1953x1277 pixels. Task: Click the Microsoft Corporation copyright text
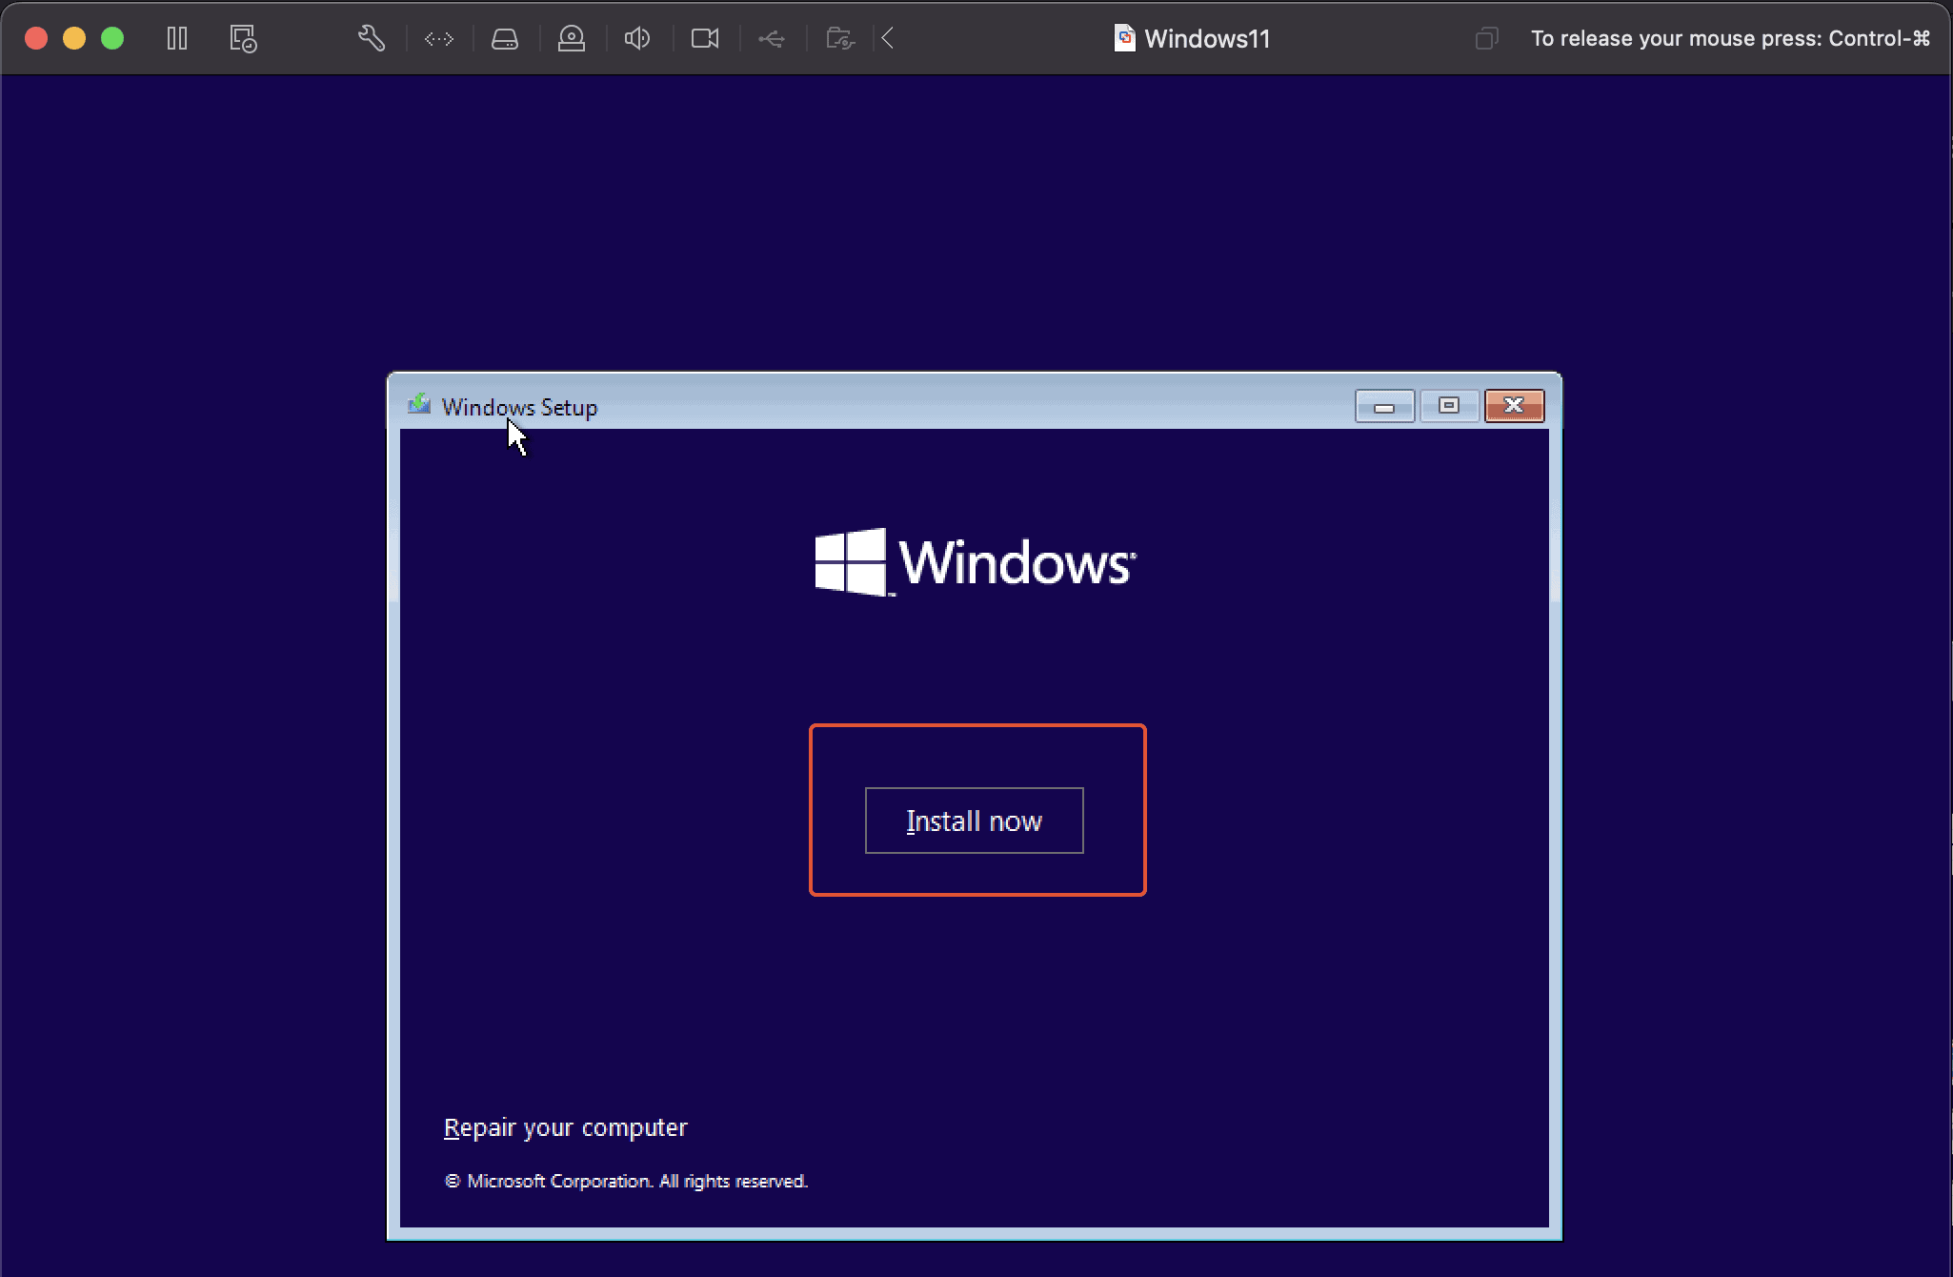(x=626, y=1181)
